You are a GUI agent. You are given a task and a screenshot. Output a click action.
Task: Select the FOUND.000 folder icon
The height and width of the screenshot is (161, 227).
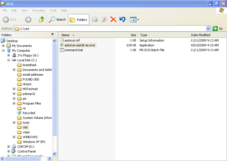(19, 79)
